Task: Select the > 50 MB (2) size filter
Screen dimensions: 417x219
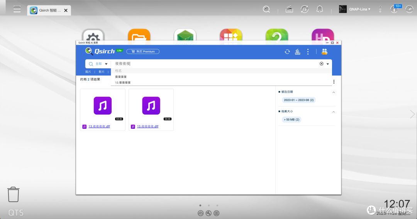Action: click(292, 120)
